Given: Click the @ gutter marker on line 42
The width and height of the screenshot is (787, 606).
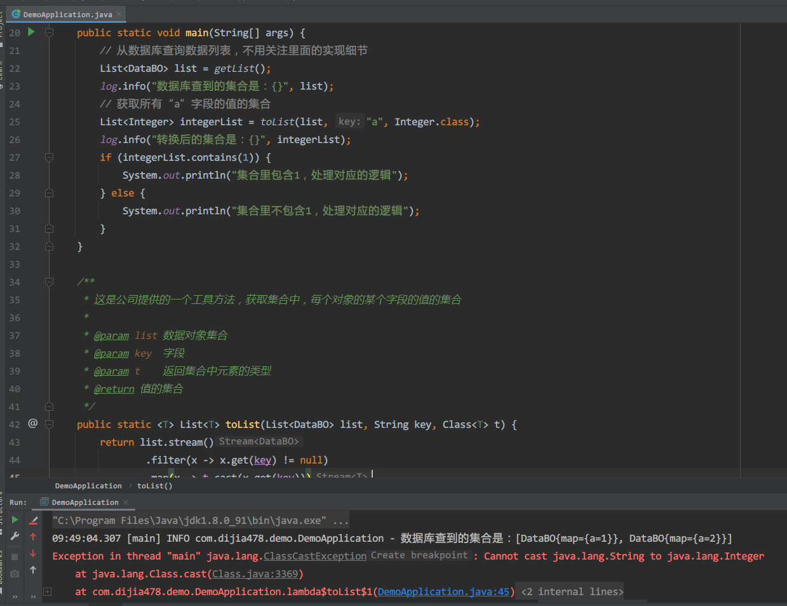Looking at the screenshot, I should (x=32, y=423).
